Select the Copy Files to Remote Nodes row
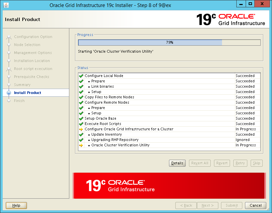 click(x=169, y=97)
